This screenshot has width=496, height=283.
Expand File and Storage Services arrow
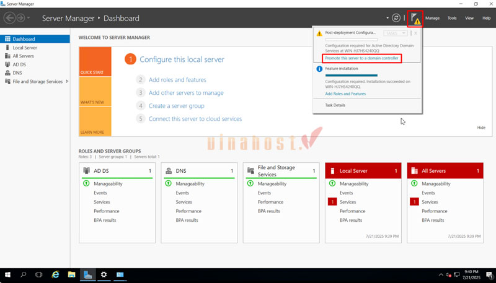[x=67, y=82]
